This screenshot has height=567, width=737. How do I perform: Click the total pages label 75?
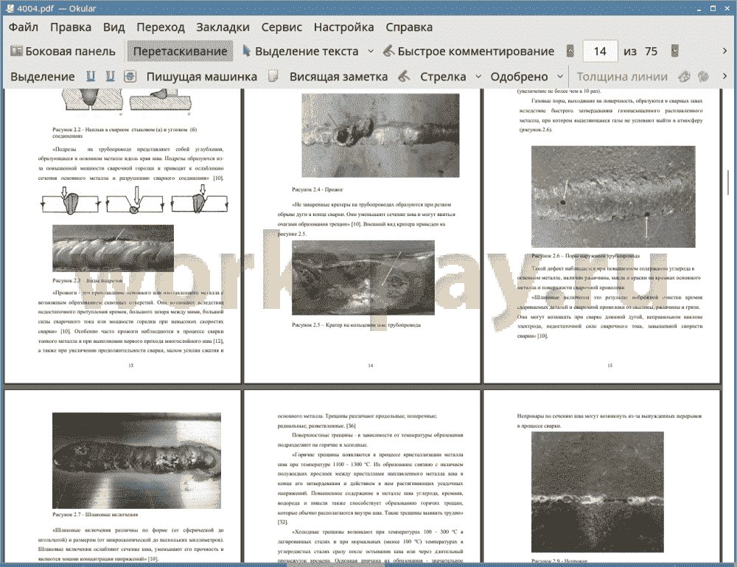coord(651,52)
